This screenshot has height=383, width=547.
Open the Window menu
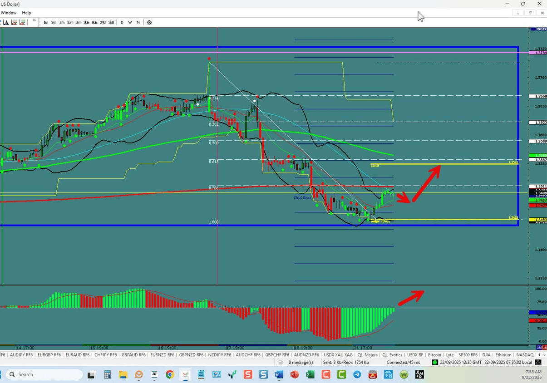9,13
